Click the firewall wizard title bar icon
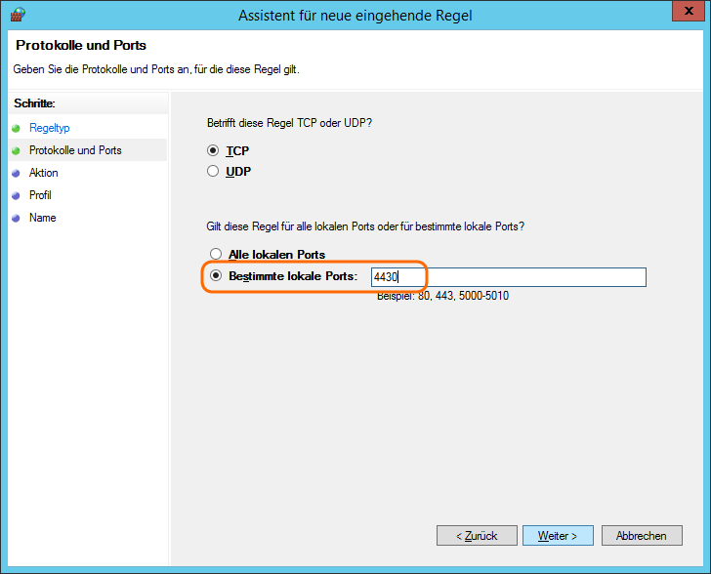The width and height of the screenshot is (711, 574). (x=17, y=15)
